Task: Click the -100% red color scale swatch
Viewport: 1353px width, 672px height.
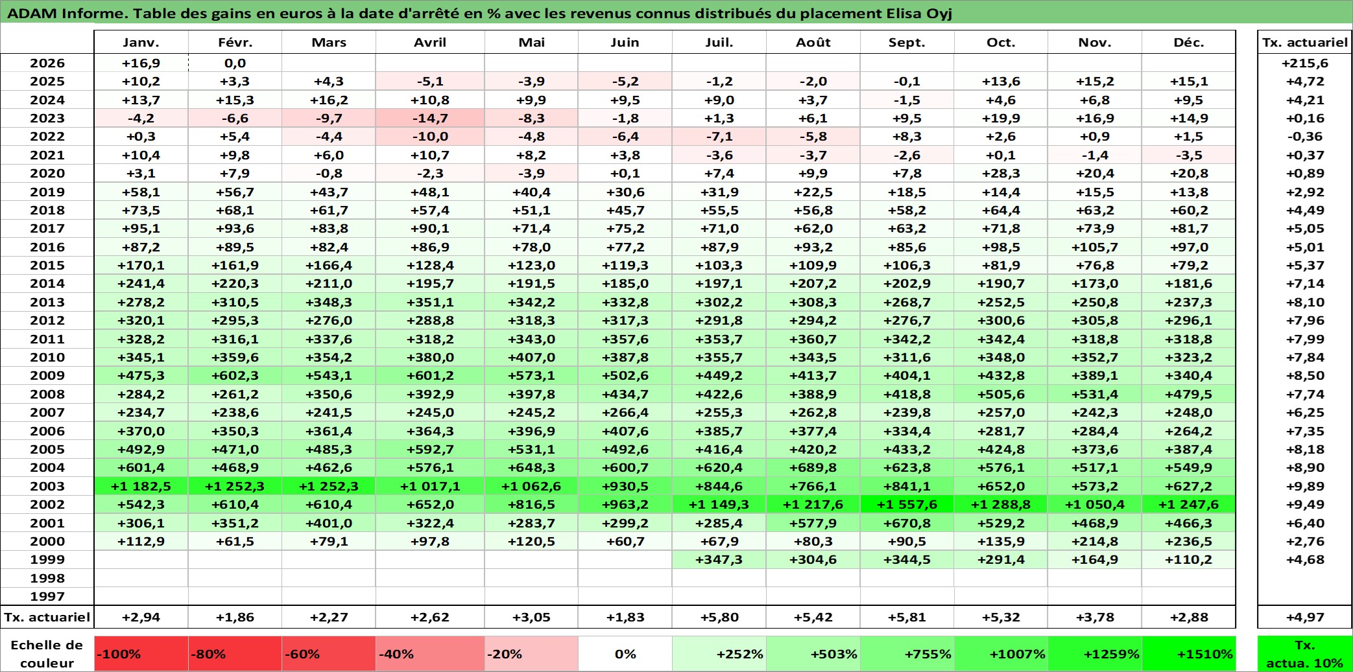Action: pos(141,654)
